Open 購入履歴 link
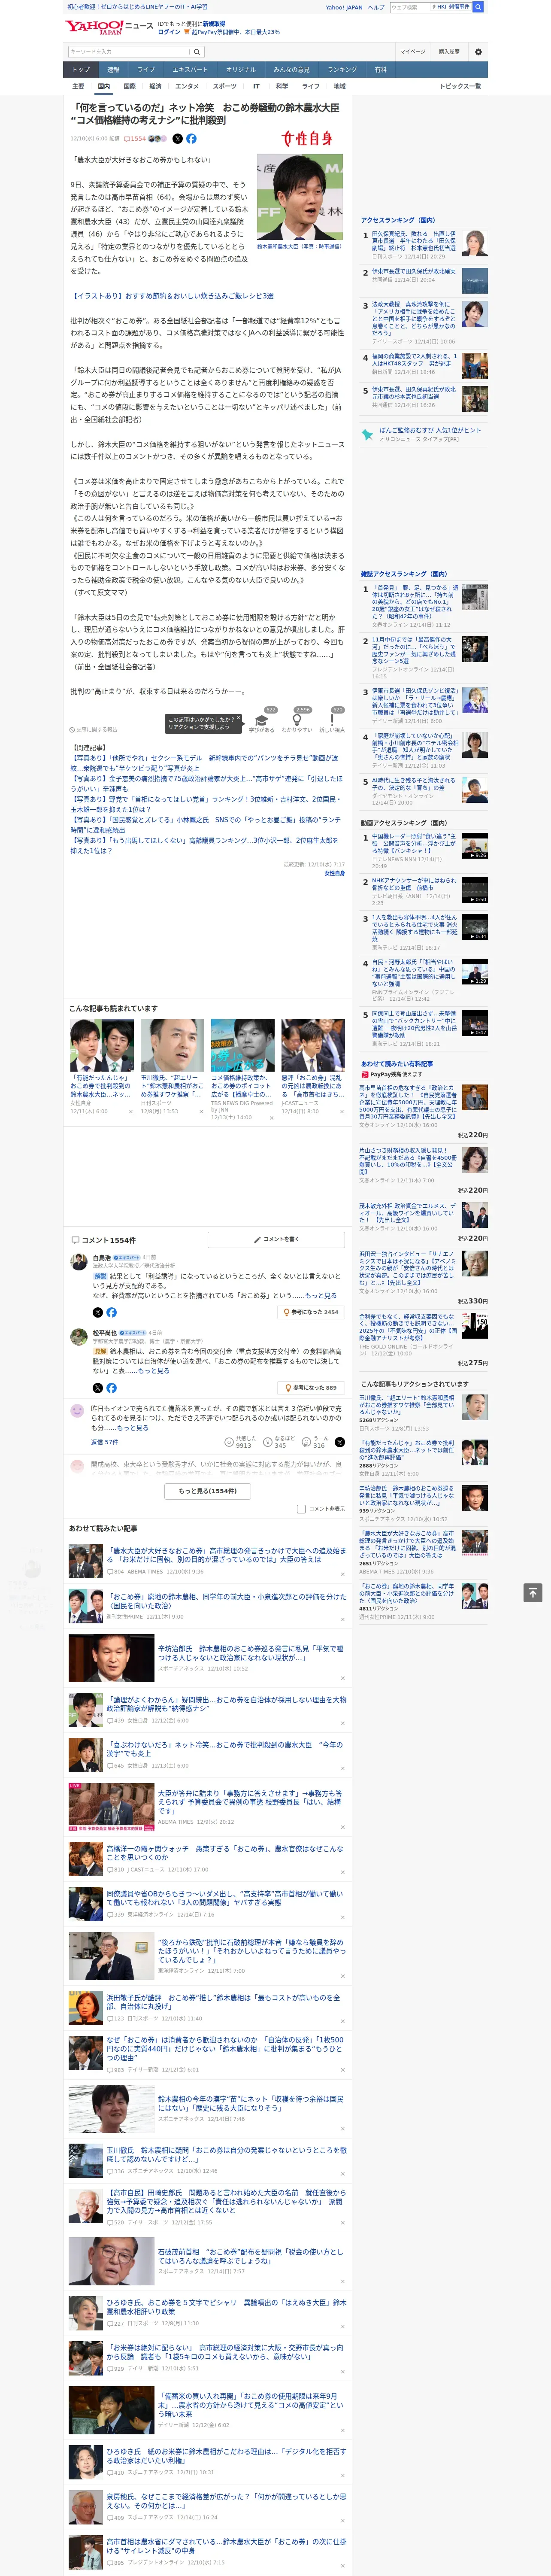This screenshot has width=551, height=2576. (449, 52)
